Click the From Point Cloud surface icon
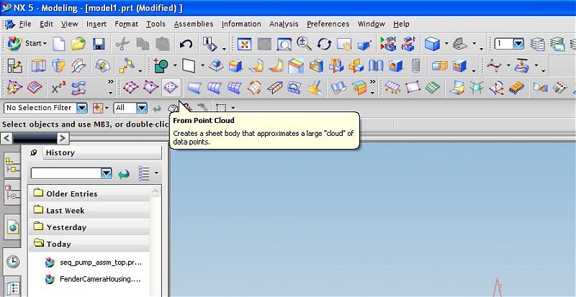This screenshot has height=297, width=576. 171,88
